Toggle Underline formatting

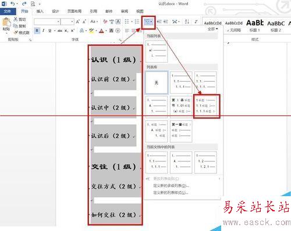[x=50, y=31]
